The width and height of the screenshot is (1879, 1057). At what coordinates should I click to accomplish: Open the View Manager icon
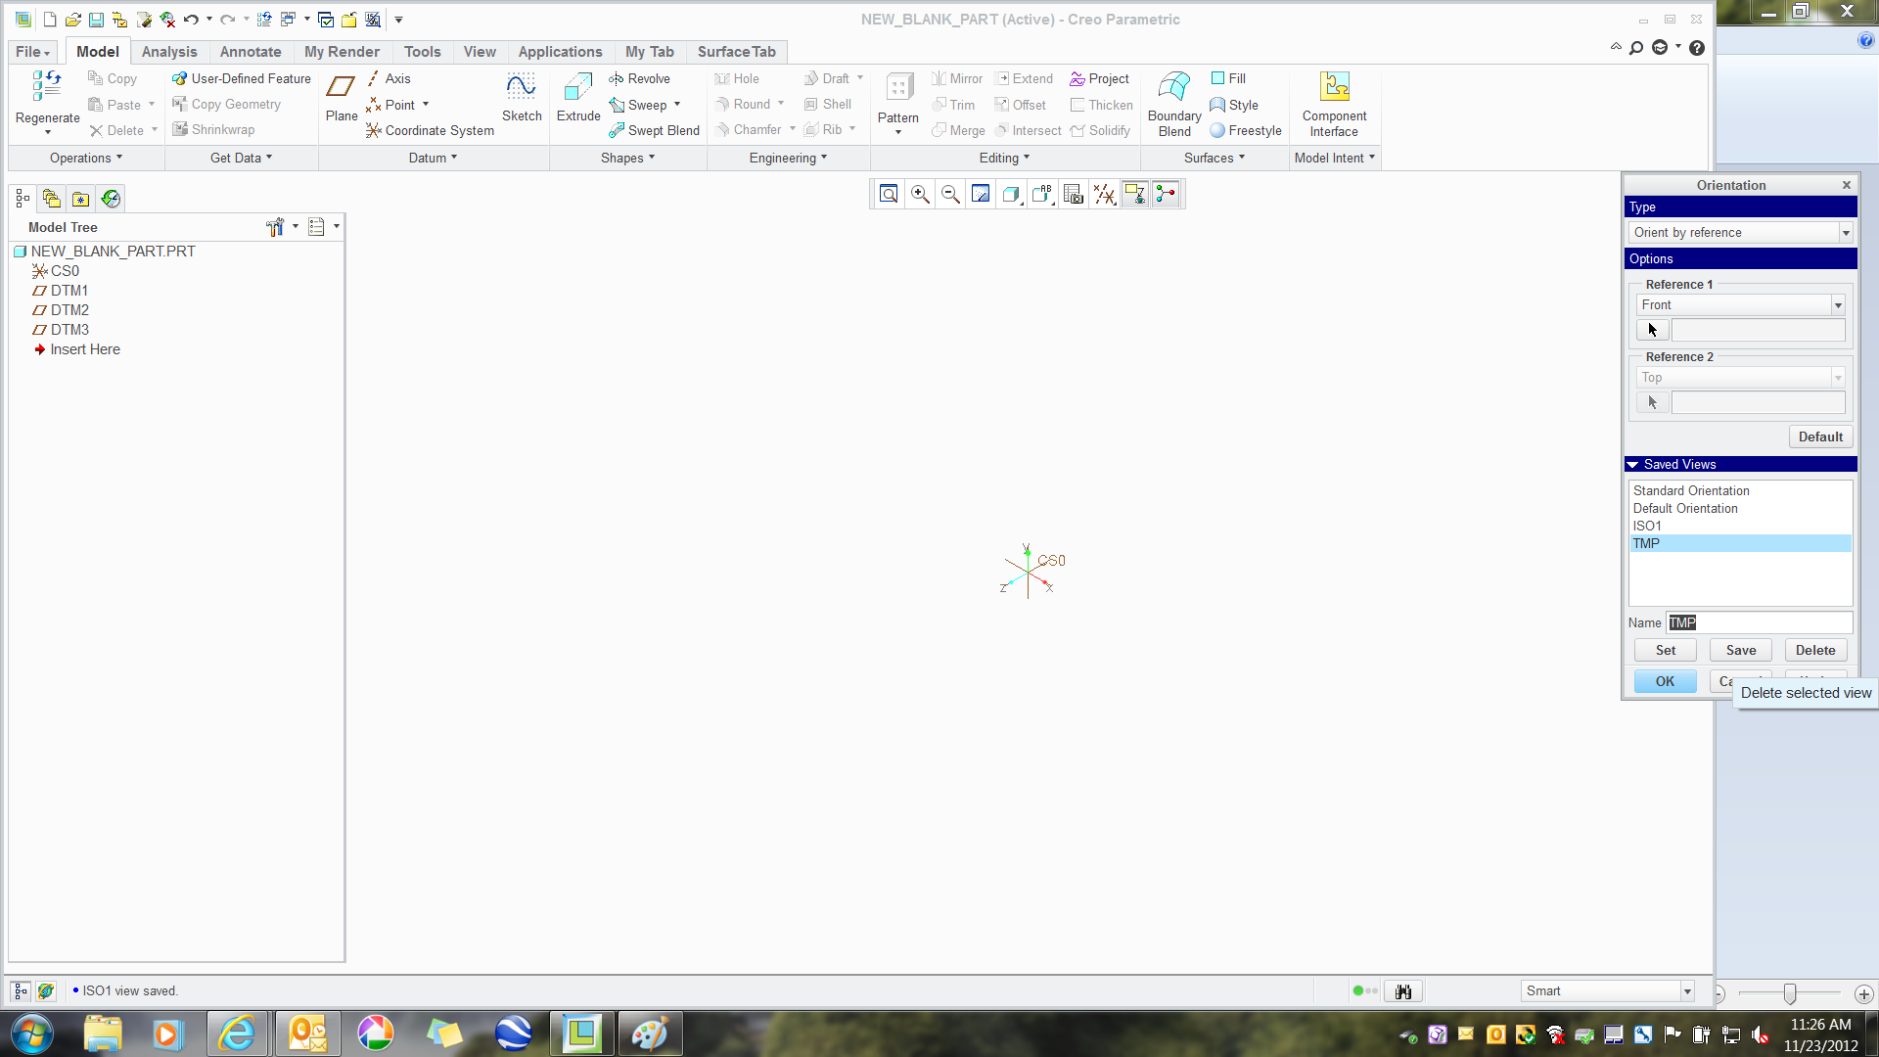tap(1074, 194)
